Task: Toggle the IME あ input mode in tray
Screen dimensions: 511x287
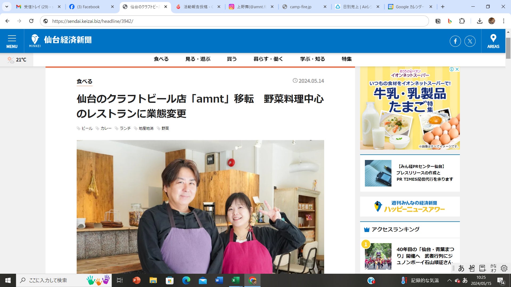Action: [x=465, y=280]
